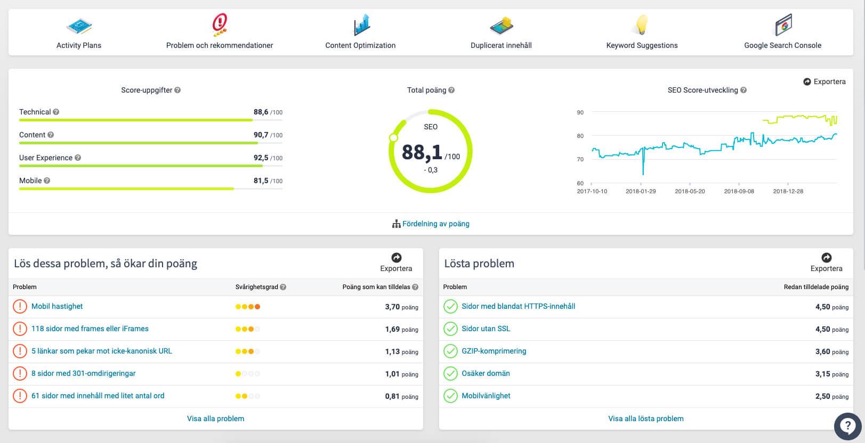Click help icon beside Svårighetsgrad

coord(283,287)
